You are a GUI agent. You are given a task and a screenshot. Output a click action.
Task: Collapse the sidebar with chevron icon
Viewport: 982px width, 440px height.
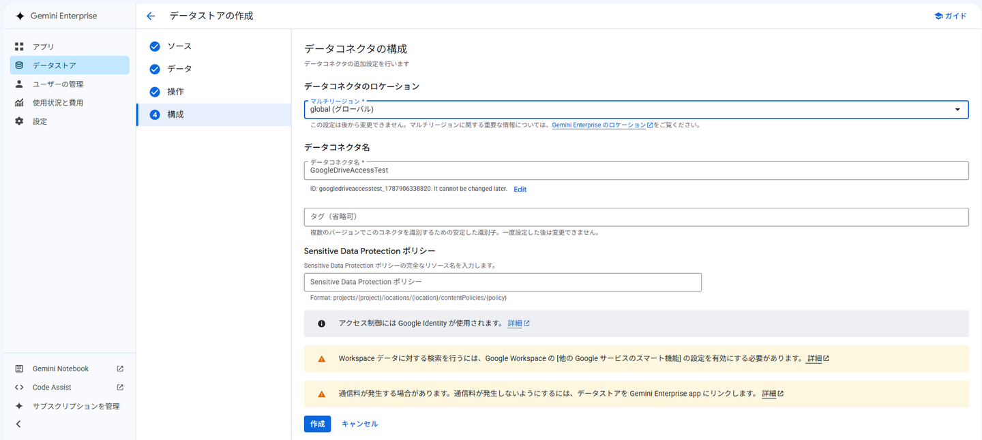[18, 424]
